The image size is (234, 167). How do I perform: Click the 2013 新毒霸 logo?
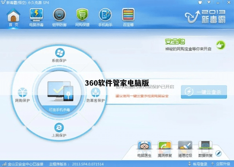(x=205, y=17)
